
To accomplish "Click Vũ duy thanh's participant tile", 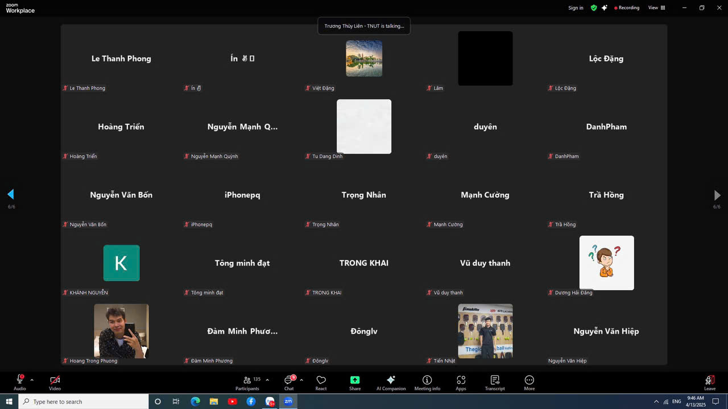I will pos(485,263).
